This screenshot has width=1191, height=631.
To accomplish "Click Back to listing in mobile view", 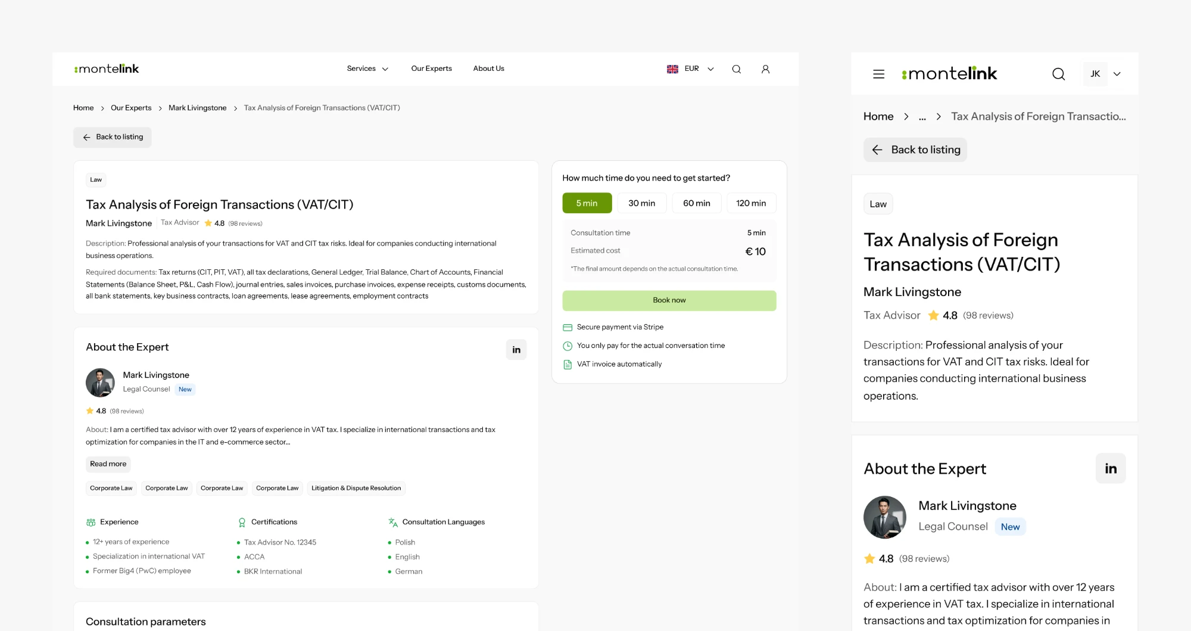I will point(915,150).
